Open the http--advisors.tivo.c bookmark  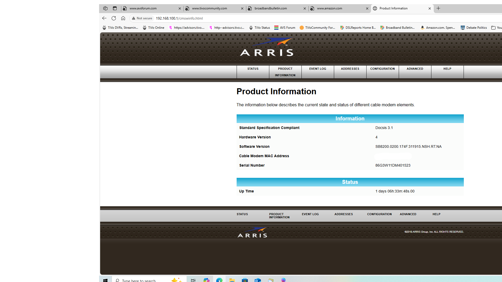coord(227,28)
